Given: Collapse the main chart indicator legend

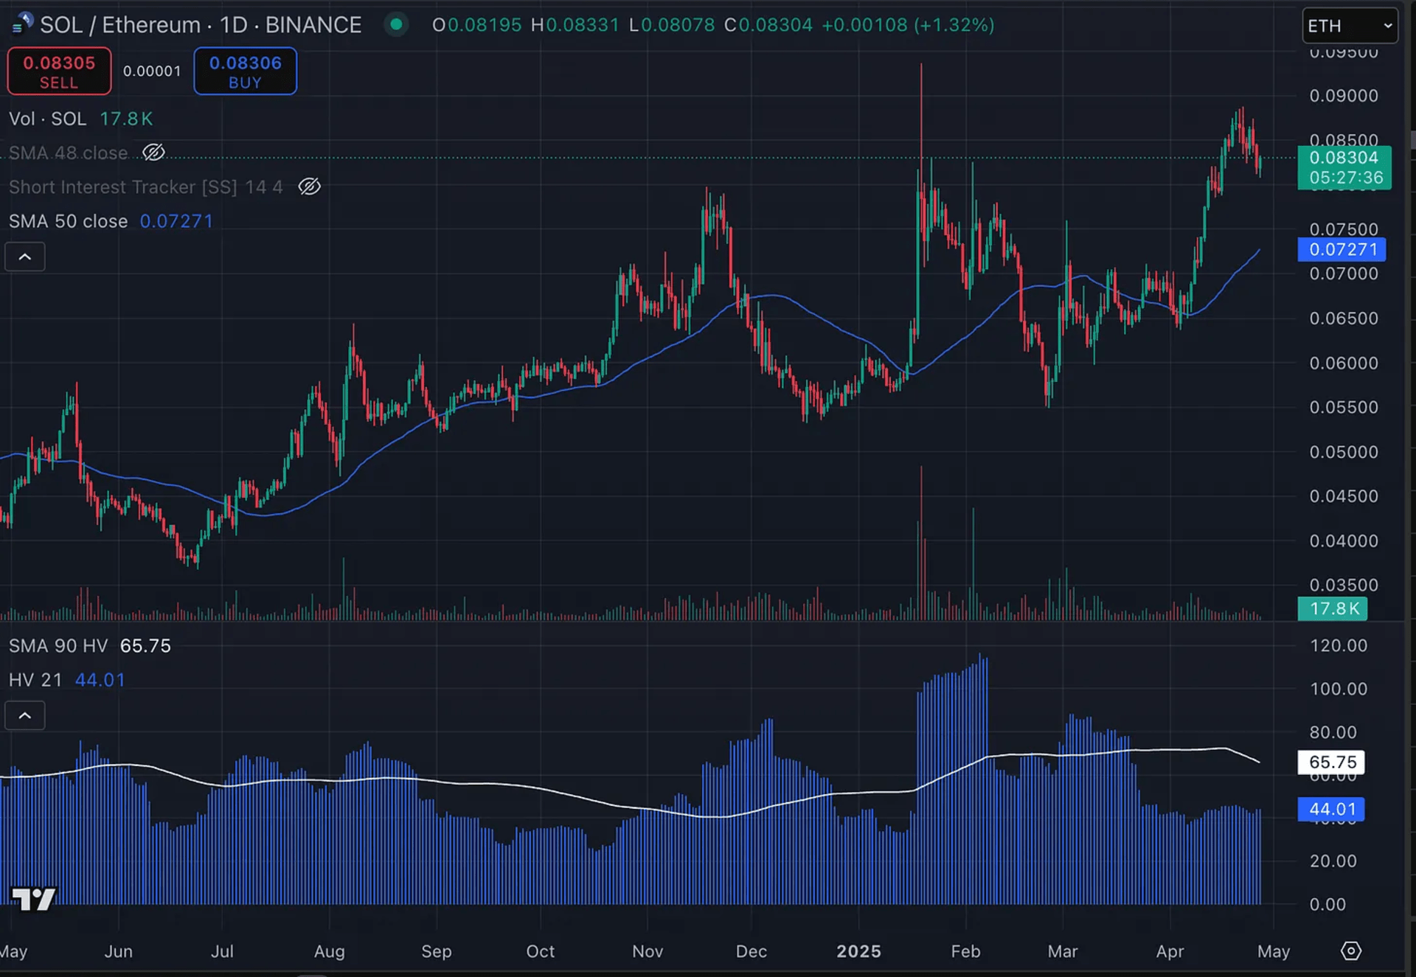Looking at the screenshot, I should (25, 257).
